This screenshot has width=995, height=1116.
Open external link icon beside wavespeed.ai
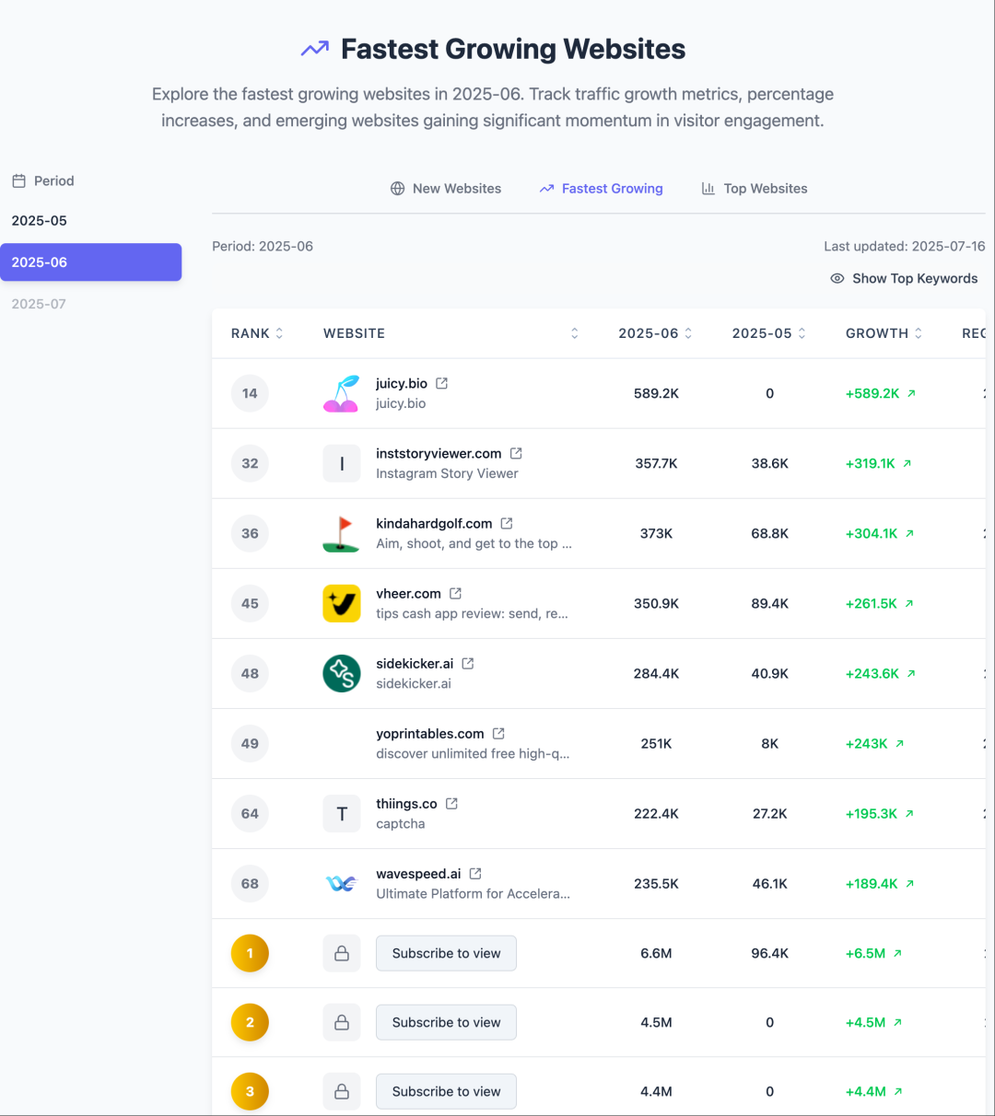(475, 873)
